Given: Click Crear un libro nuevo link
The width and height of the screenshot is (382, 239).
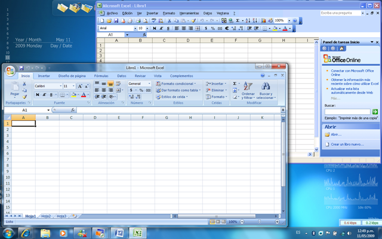Looking at the screenshot, I should click(347, 145).
